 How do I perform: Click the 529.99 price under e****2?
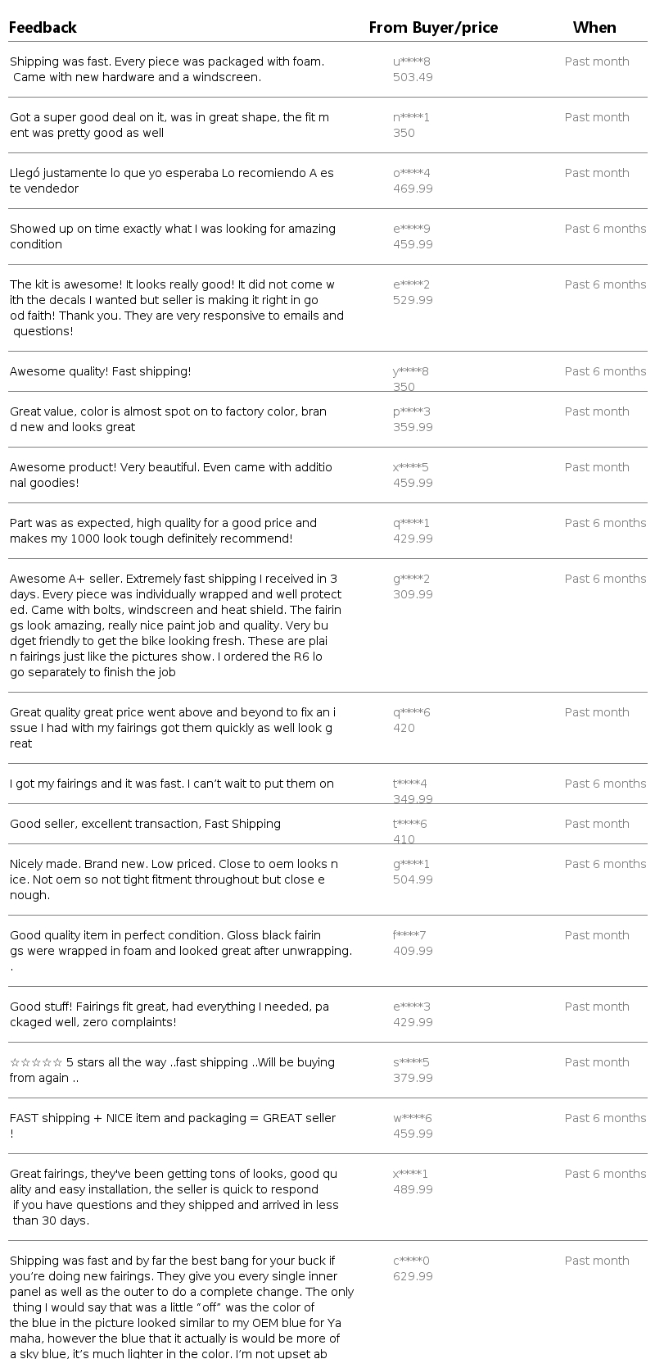click(x=413, y=300)
